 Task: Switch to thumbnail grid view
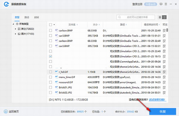click(x=160, y=17)
